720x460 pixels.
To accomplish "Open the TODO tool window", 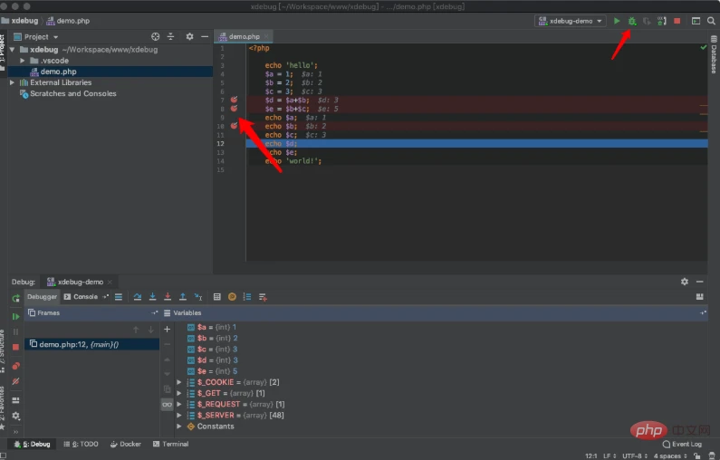I will 81,445.
